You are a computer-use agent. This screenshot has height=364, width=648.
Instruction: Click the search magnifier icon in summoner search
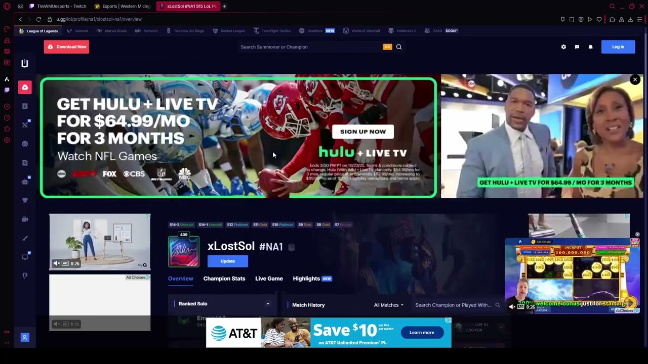pos(399,47)
